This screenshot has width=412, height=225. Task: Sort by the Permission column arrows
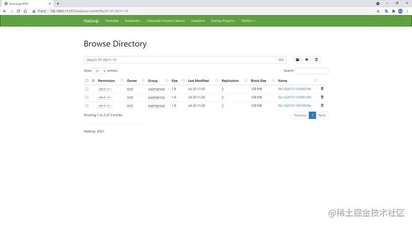click(122, 80)
